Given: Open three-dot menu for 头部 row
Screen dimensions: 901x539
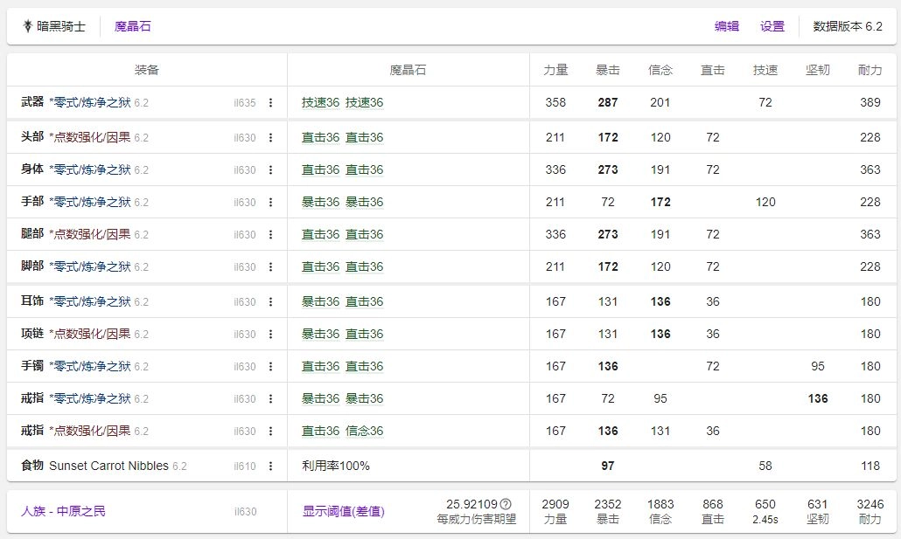Looking at the screenshot, I should (x=270, y=138).
